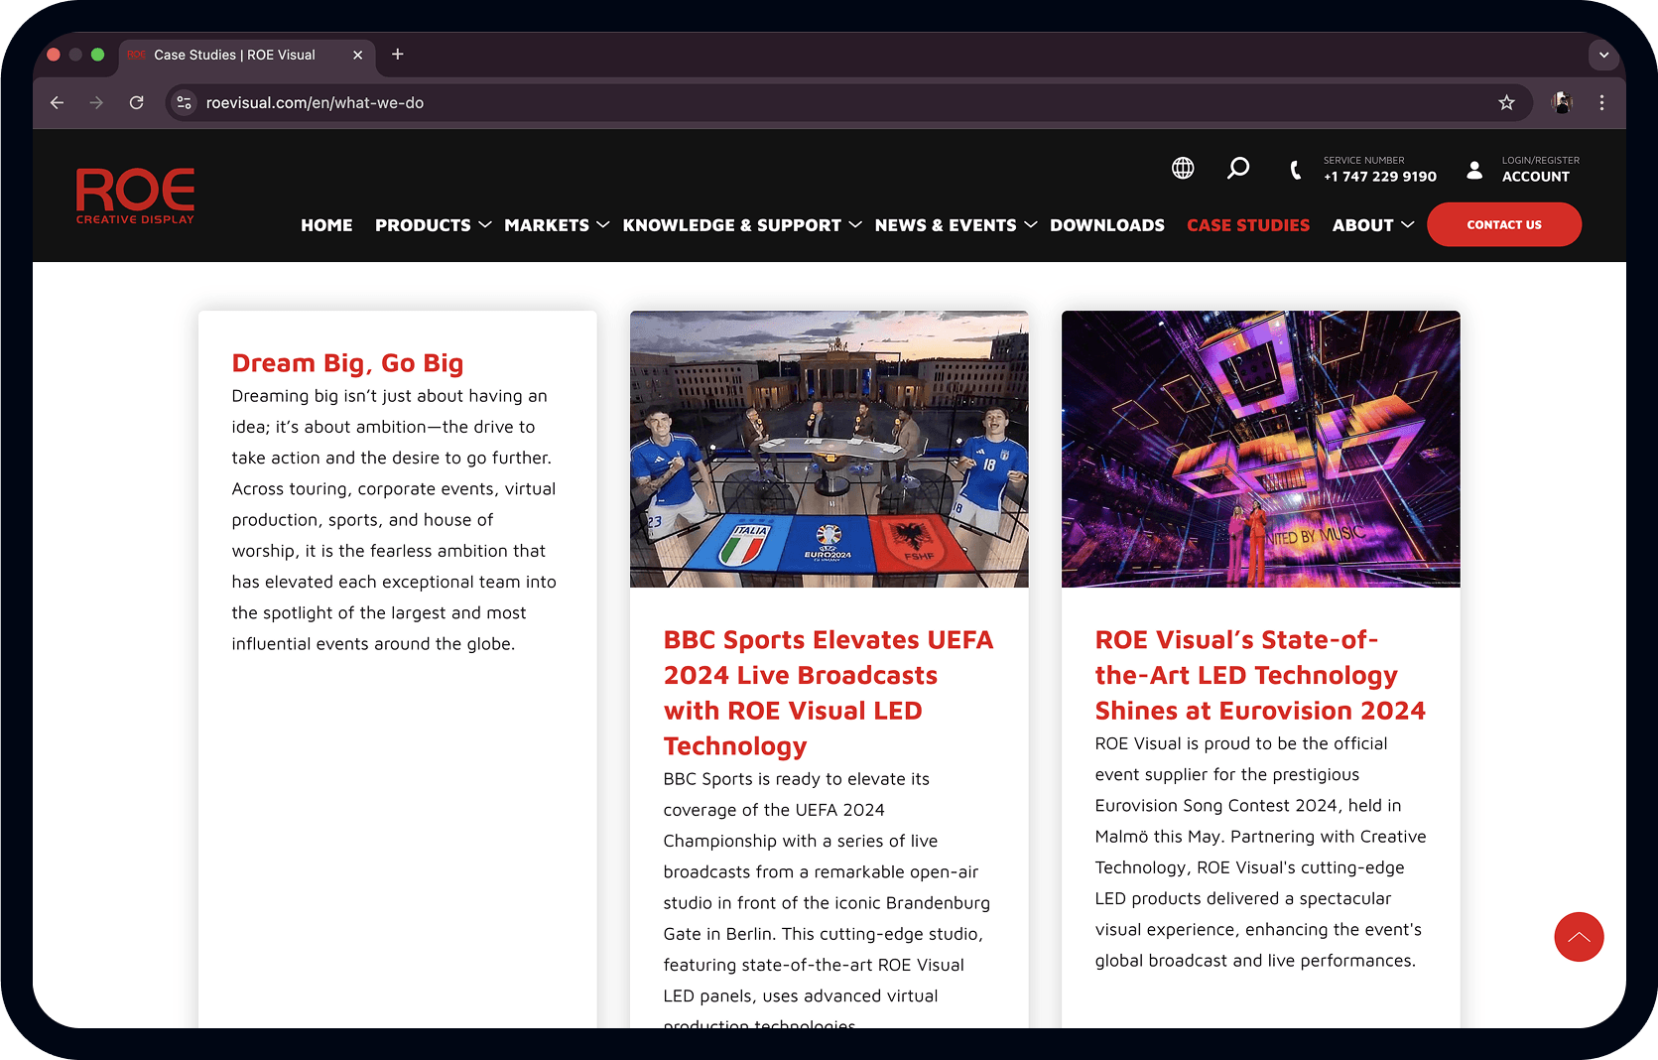
Task: Open the Chrome three-dot menu
Action: click(1601, 103)
